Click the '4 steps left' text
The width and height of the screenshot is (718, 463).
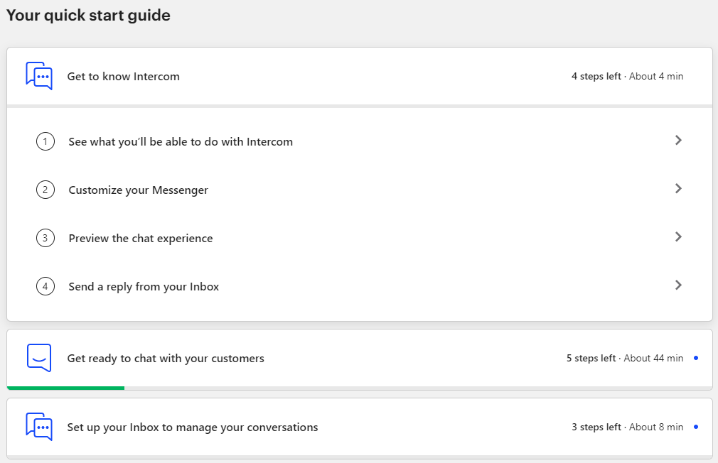pos(596,77)
